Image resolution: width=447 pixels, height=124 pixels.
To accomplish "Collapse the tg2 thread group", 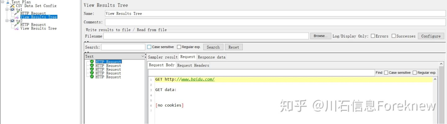I will tap(7, 20).
